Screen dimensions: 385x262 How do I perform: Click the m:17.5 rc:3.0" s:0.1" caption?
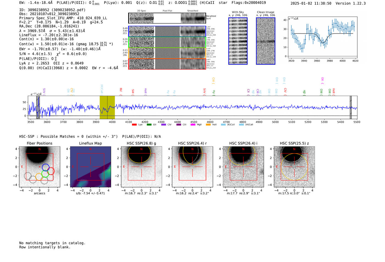point(294,193)
